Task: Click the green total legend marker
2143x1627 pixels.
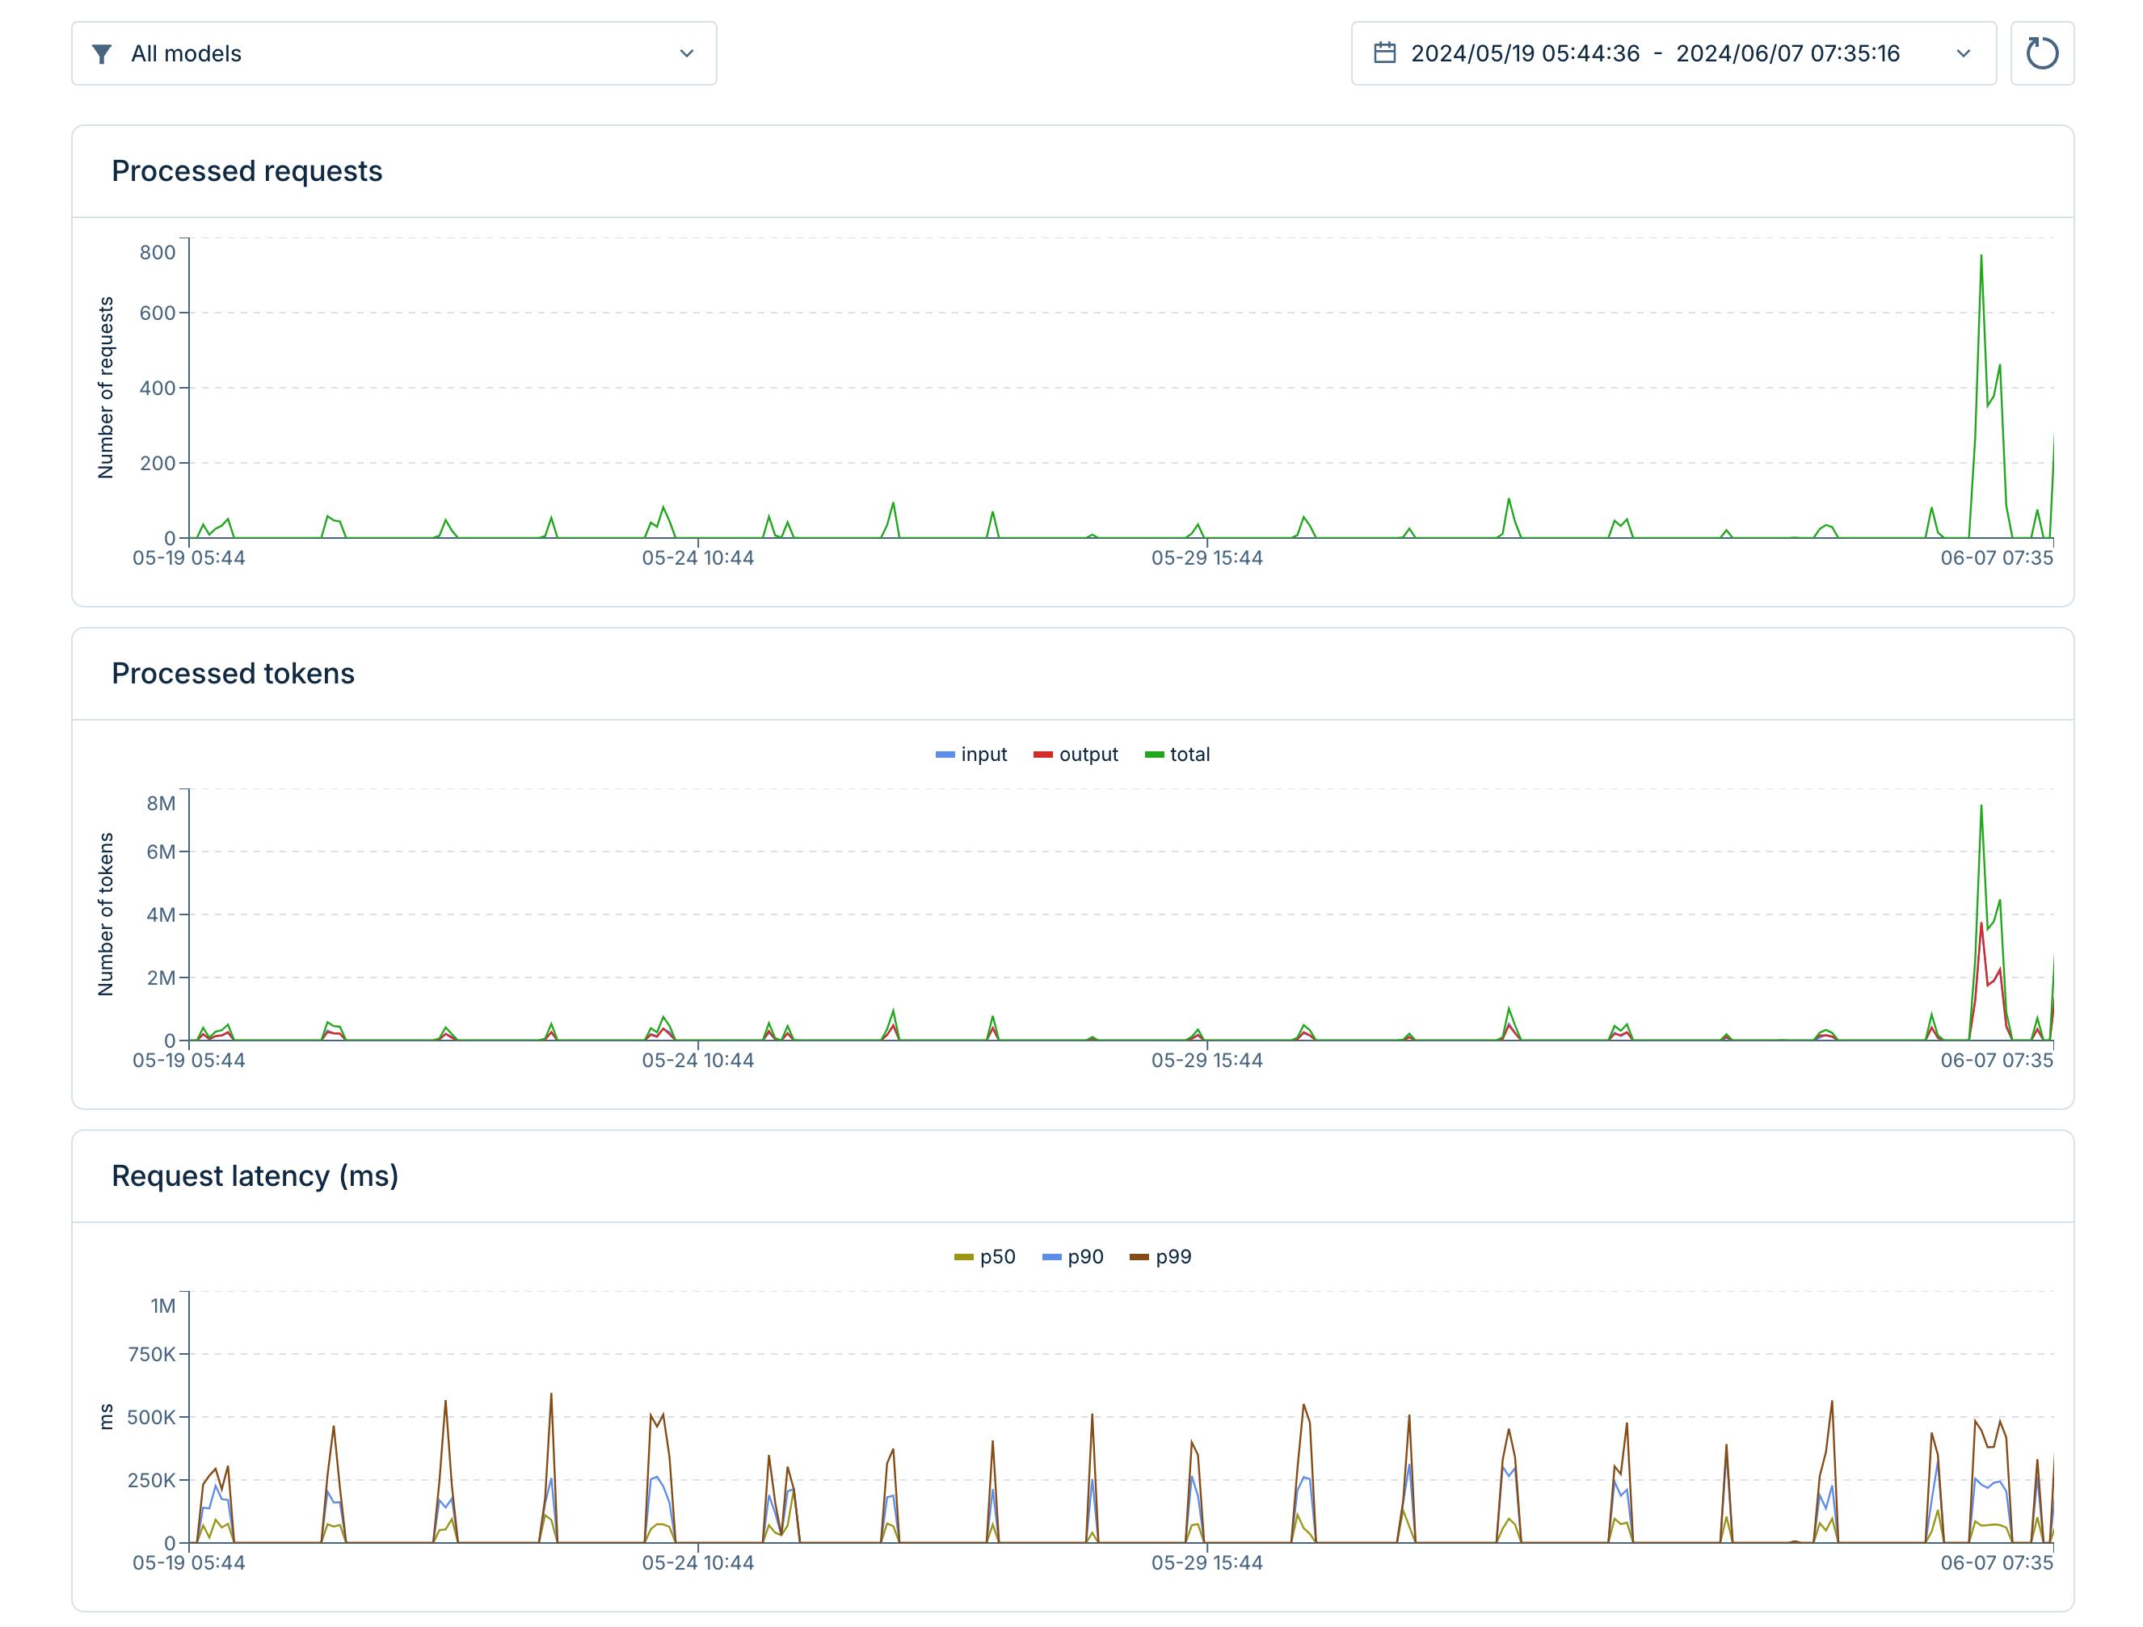Action: 1153,754
